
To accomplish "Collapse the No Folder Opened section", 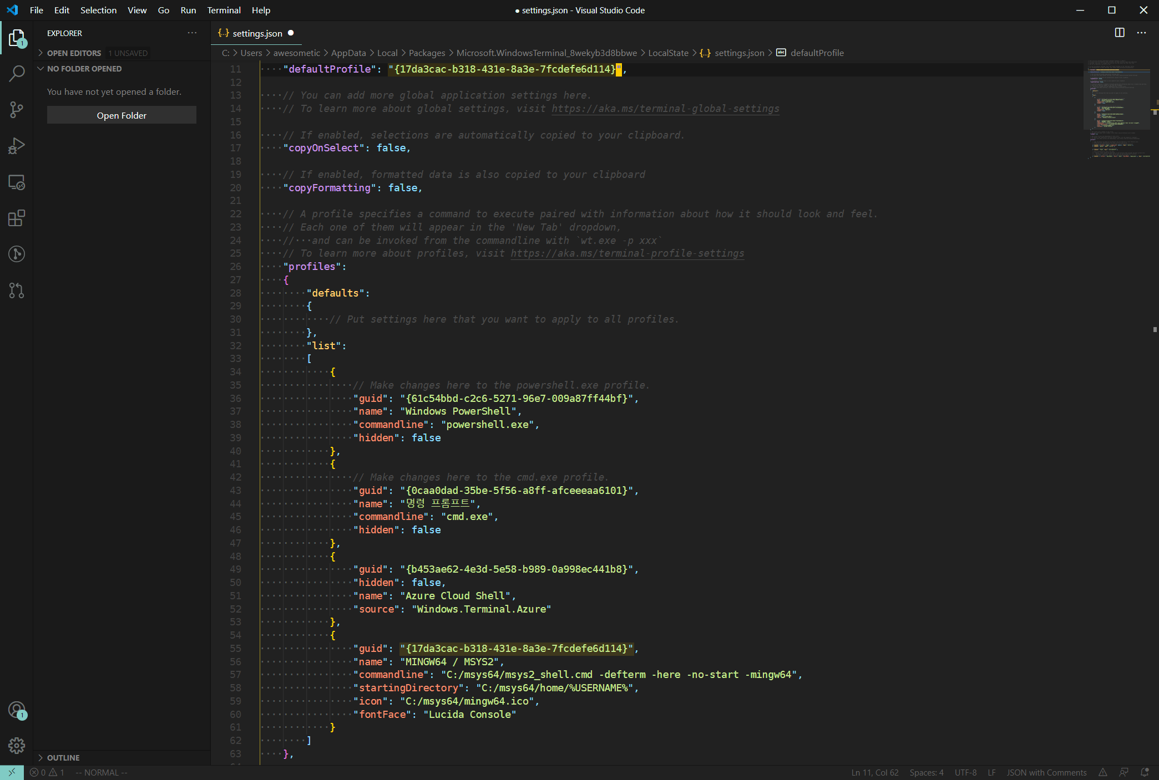I will tap(84, 69).
